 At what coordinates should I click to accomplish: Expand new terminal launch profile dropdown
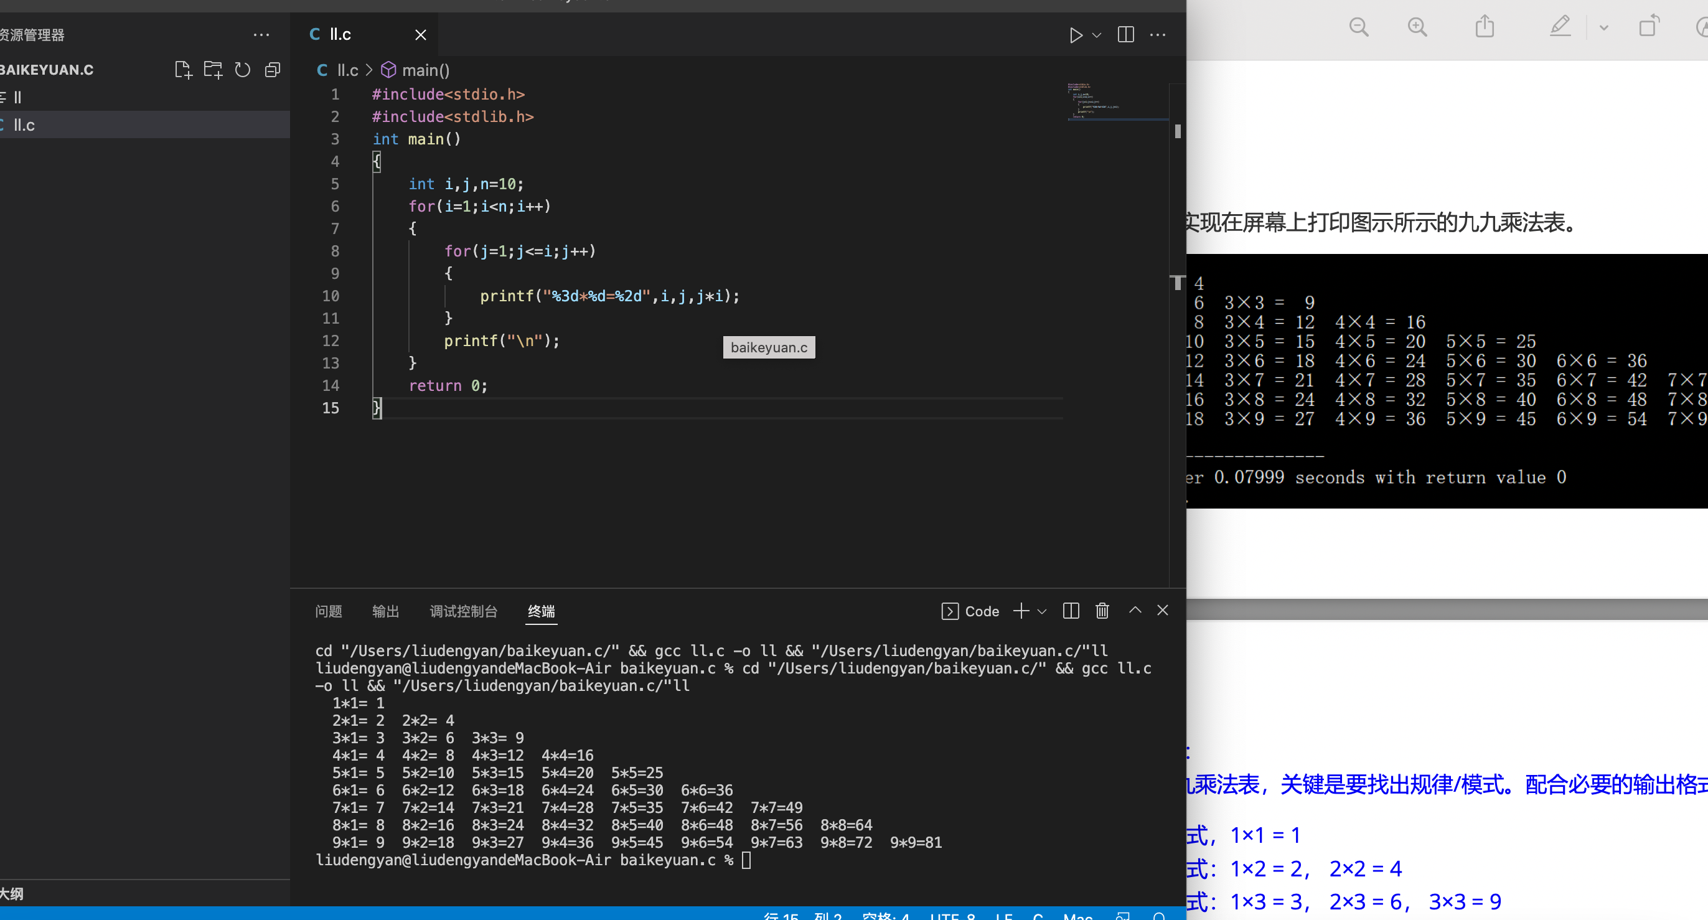point(1041,611)
